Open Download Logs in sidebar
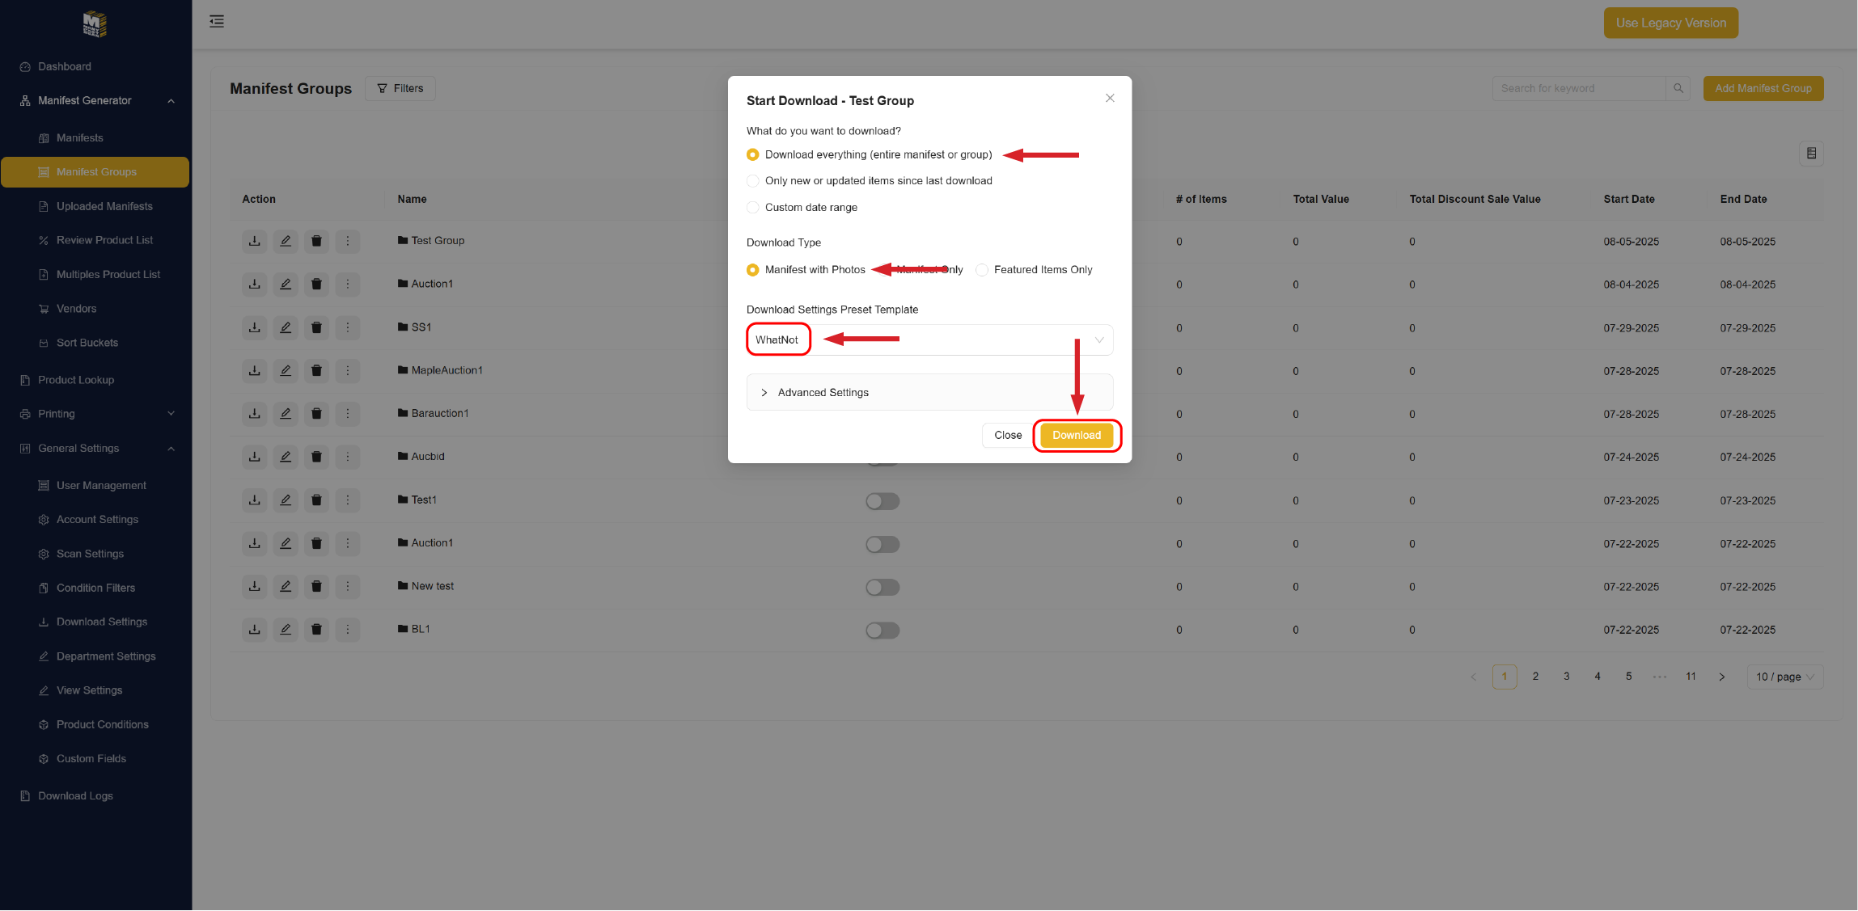 (75, 796)
